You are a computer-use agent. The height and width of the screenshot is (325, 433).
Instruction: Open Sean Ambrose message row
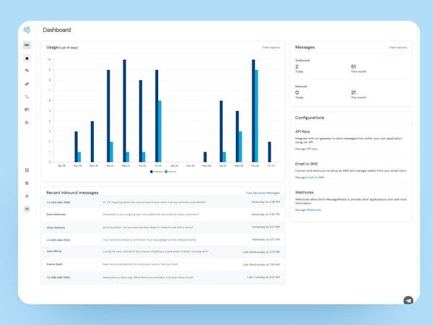tap(163, 214)
